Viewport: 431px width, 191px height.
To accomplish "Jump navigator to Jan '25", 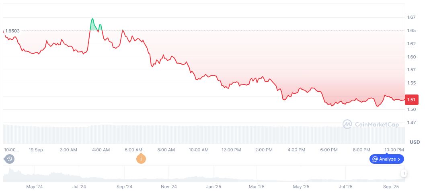I will (213, 187).
